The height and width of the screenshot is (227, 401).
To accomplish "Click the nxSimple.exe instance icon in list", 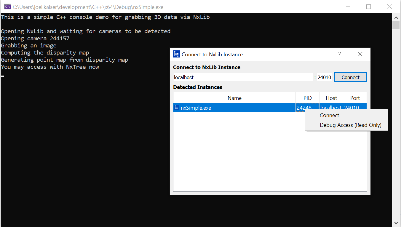I will click(177, 108).
